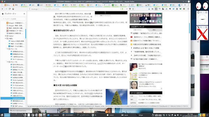Open the volume control tray icon

pos(178,115)
